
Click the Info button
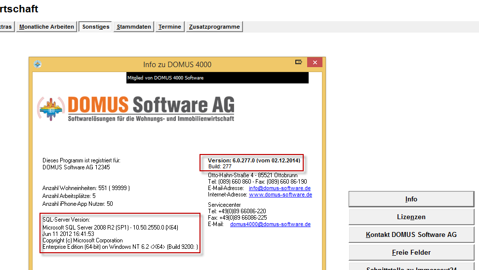tap(411, 199)
